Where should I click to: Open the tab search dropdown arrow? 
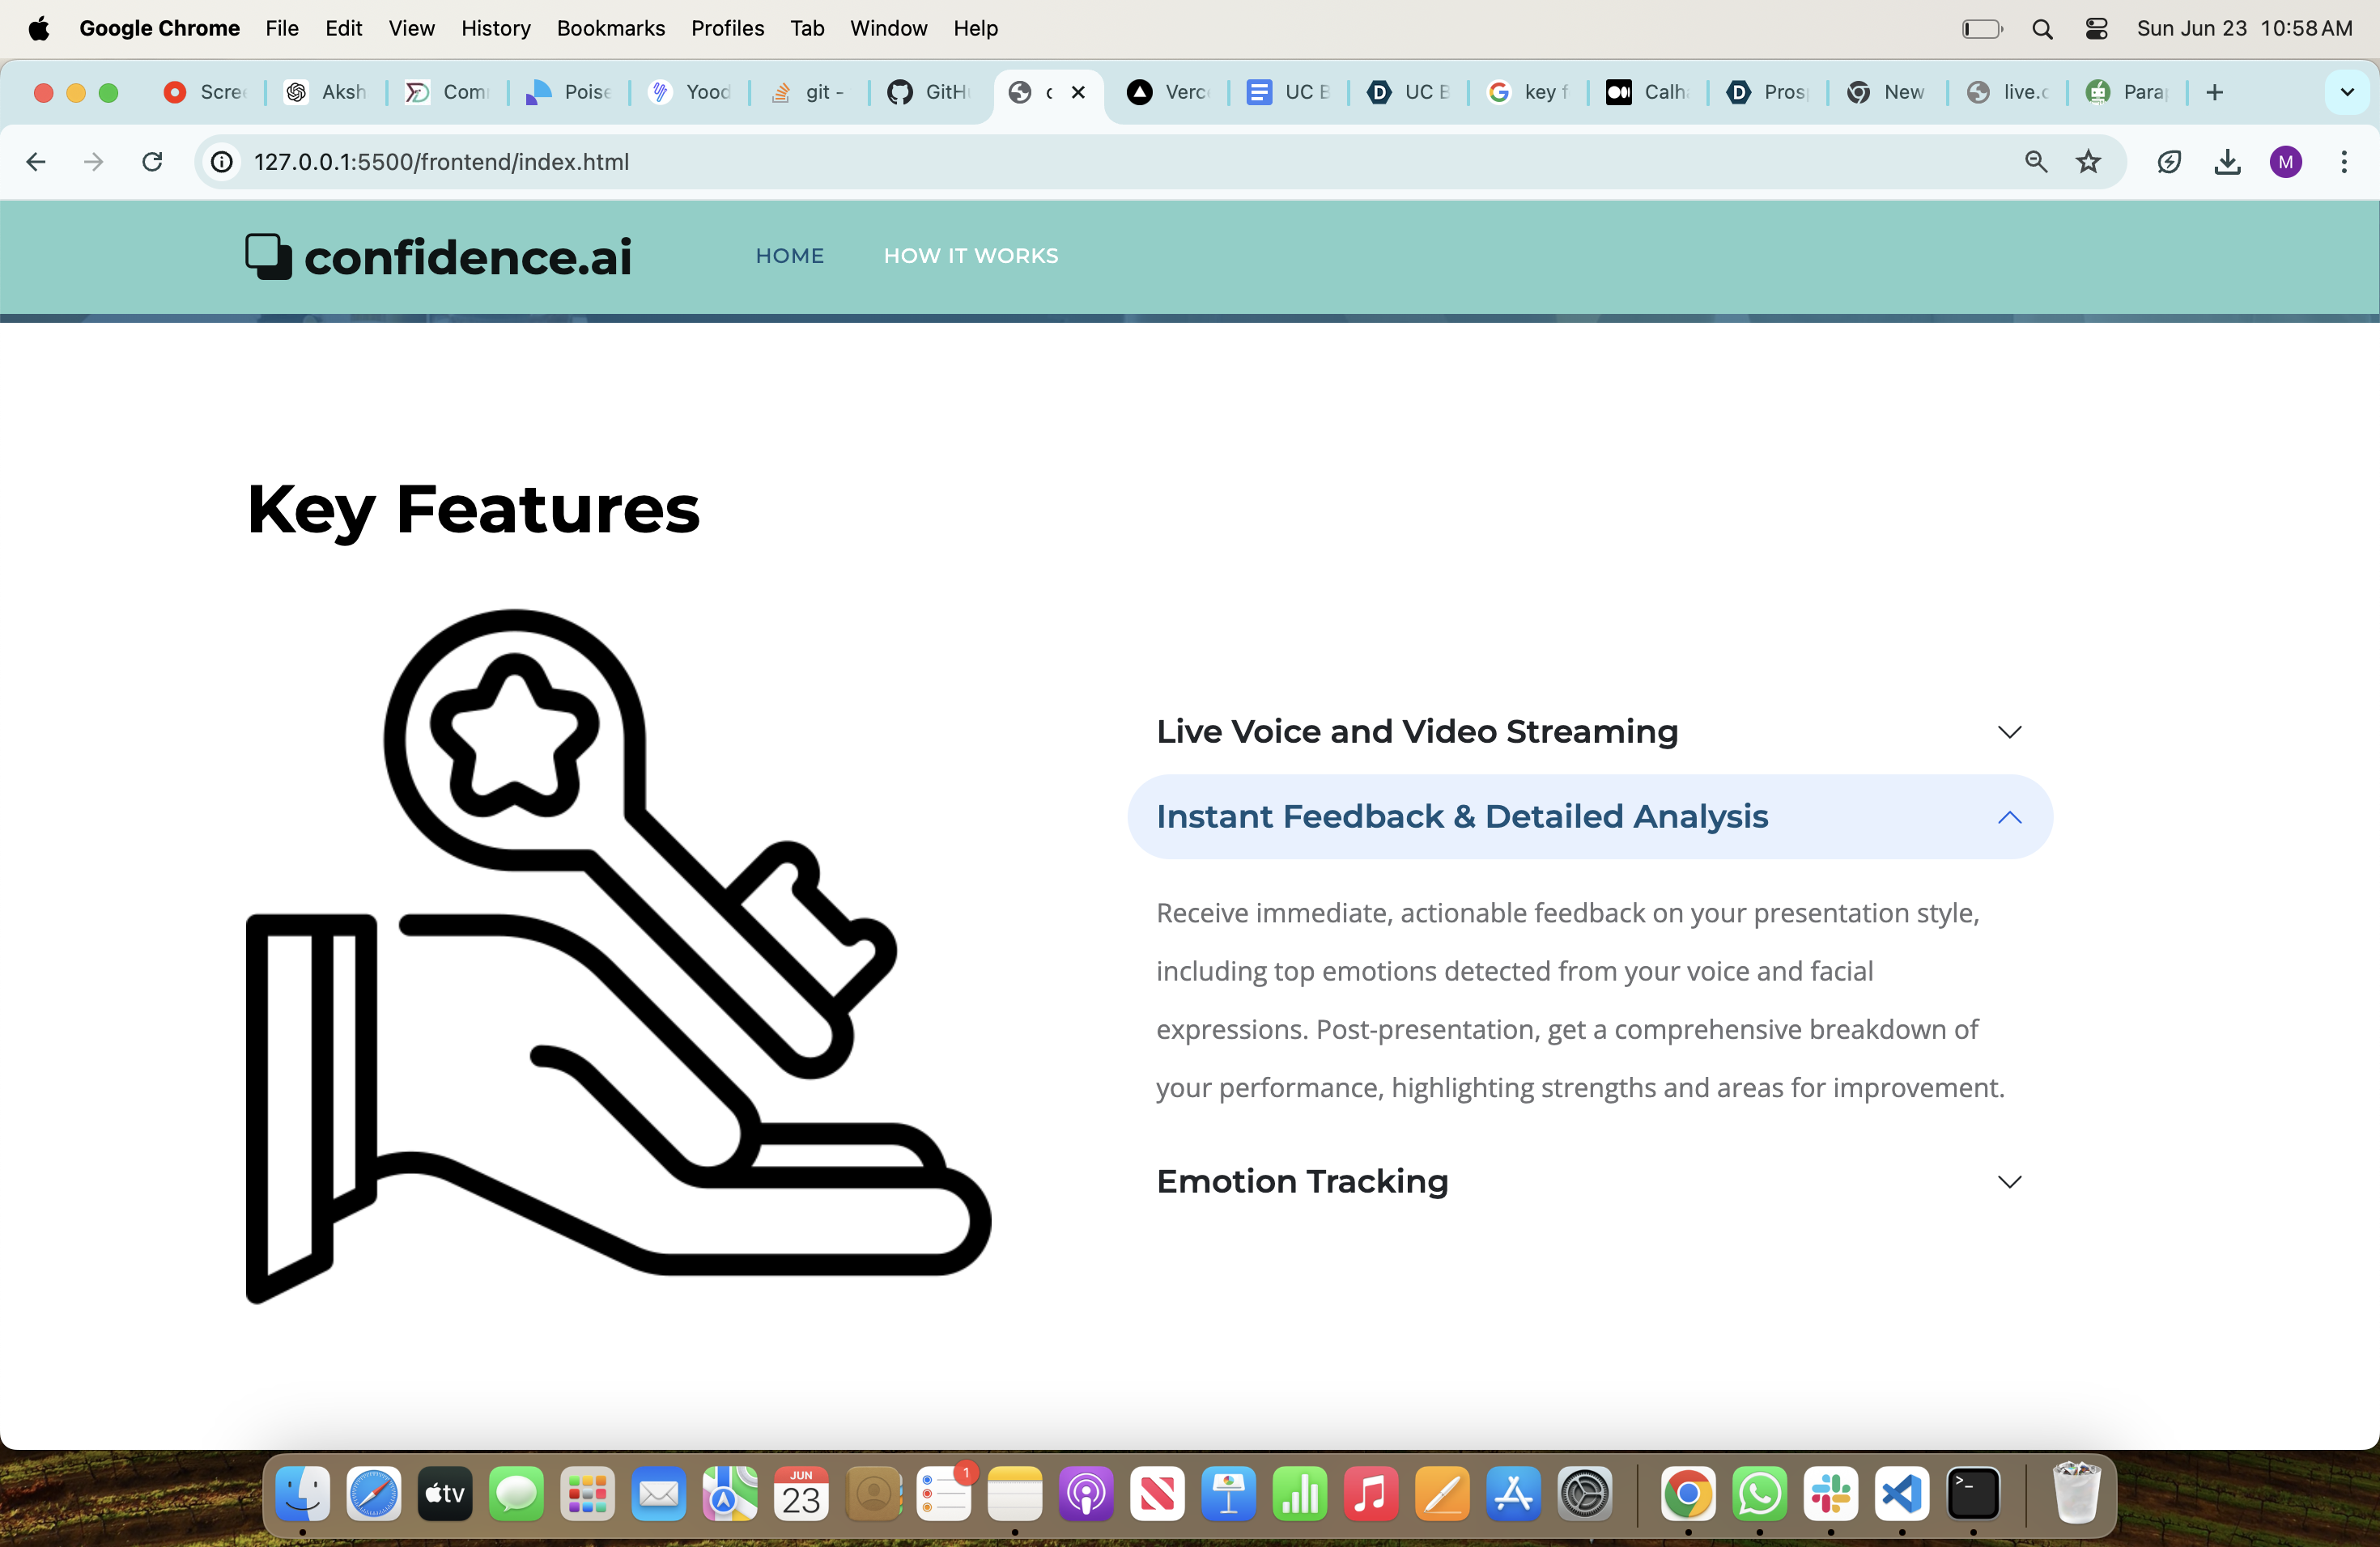2346,92
